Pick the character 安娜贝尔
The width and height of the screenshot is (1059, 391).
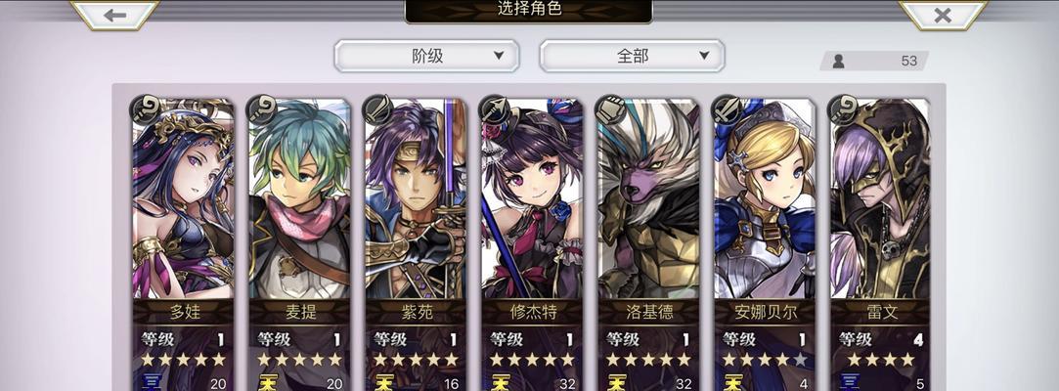765,244
